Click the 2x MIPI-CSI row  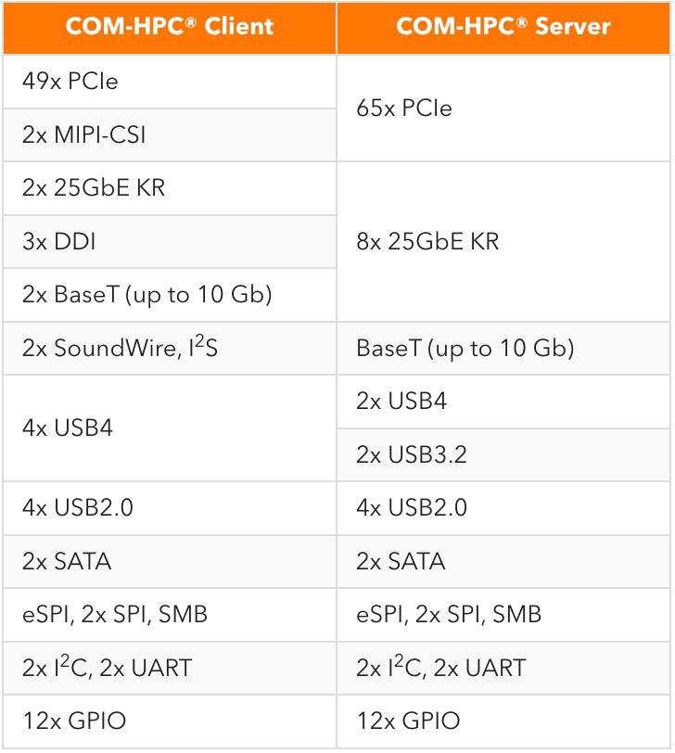pos(170,135)
